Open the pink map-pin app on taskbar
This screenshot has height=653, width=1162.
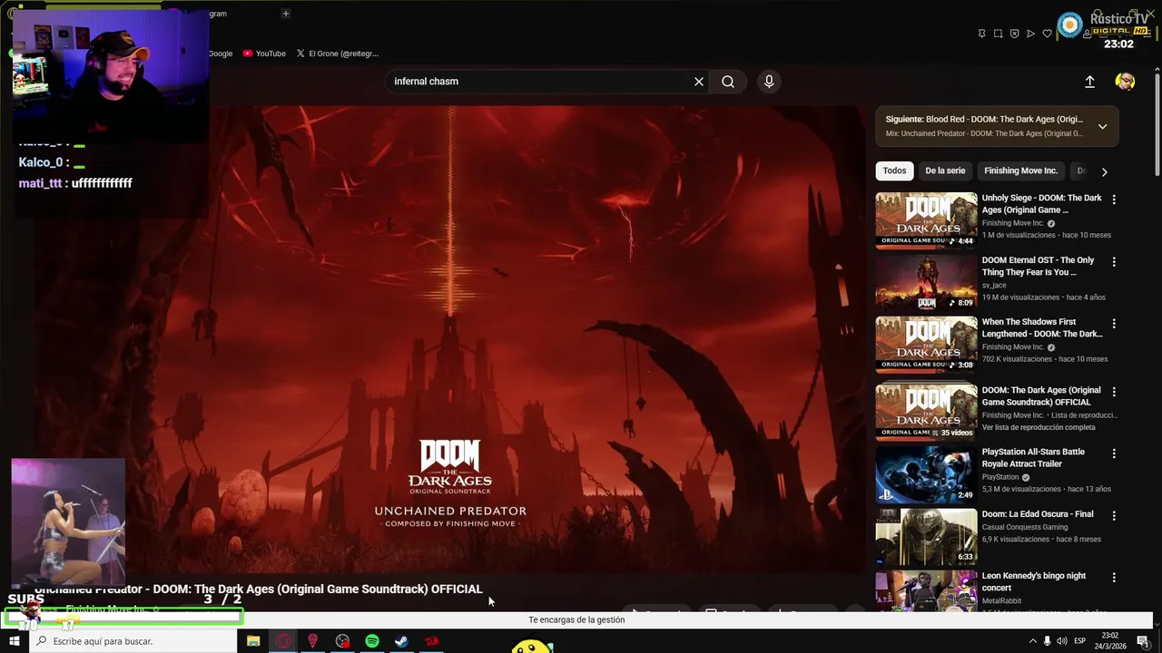313,641
